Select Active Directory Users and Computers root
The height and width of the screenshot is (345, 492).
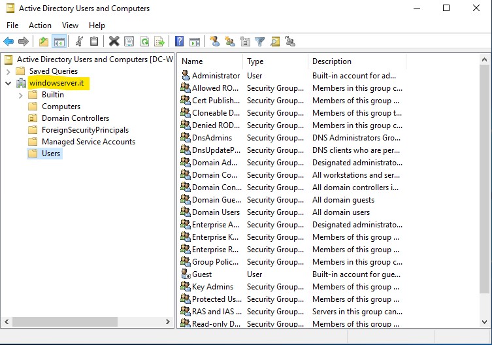[x=95, y=59]
